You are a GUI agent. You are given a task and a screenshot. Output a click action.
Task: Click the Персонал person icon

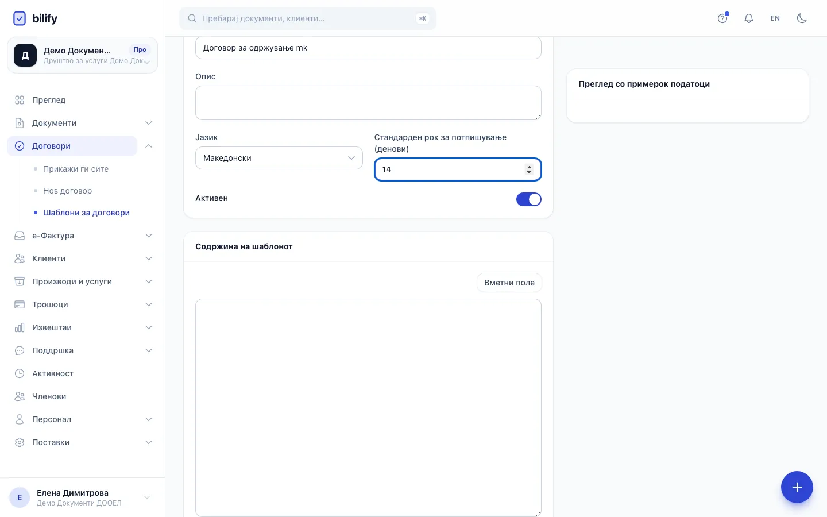click(x=20, y=419)
